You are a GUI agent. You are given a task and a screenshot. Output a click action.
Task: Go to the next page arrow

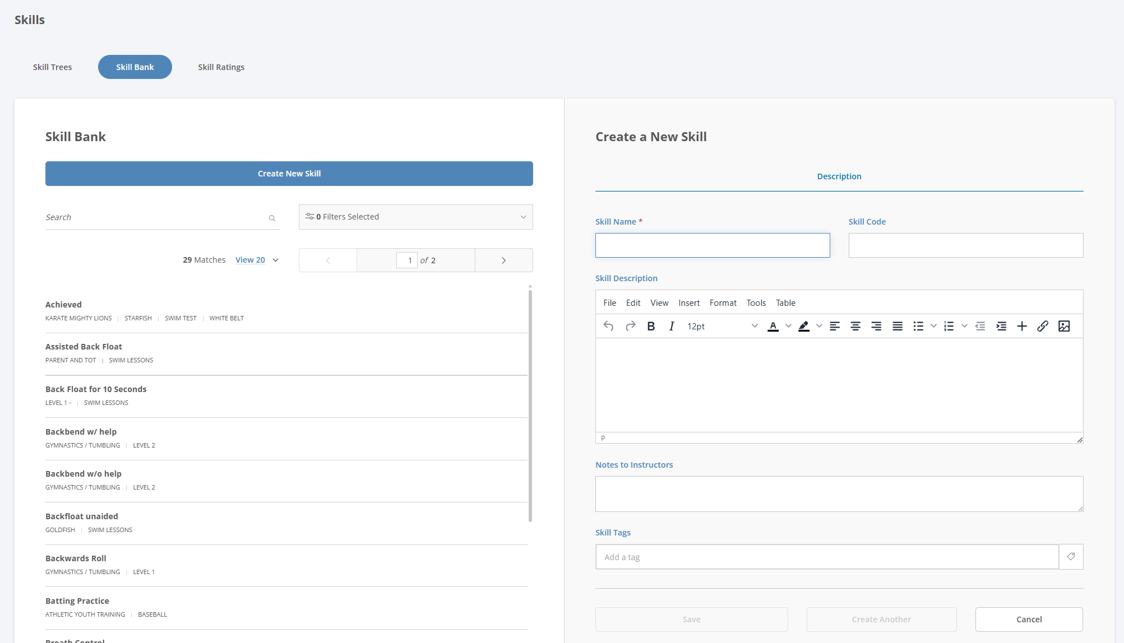coord(503,260)
